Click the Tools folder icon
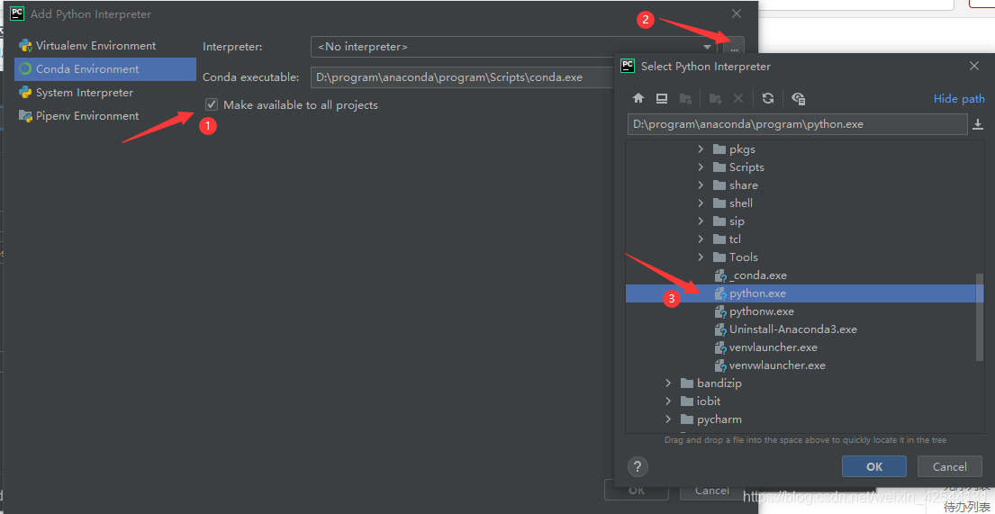This screenshot has width=995, height=514. tap(719, 257)
